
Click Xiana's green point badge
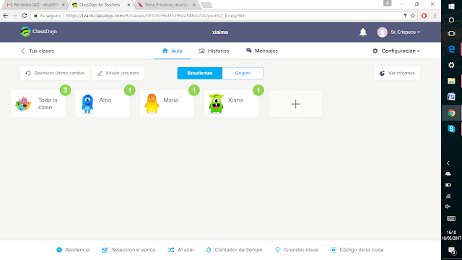tap(258, 90)
